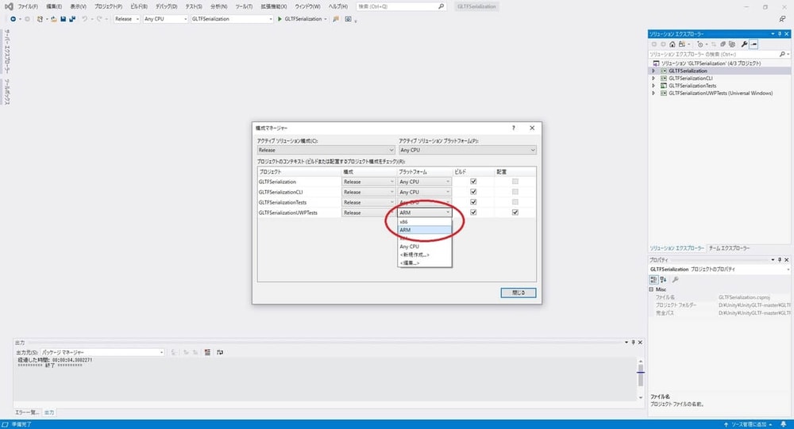The width and height of the screenshot is (794, 429).
Task: Open the File menu
Action: click(x=28, y=6)
